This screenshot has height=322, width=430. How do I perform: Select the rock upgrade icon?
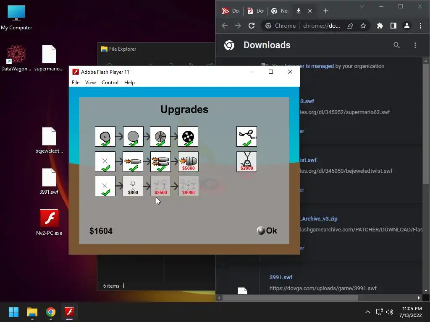coord(105,136)
